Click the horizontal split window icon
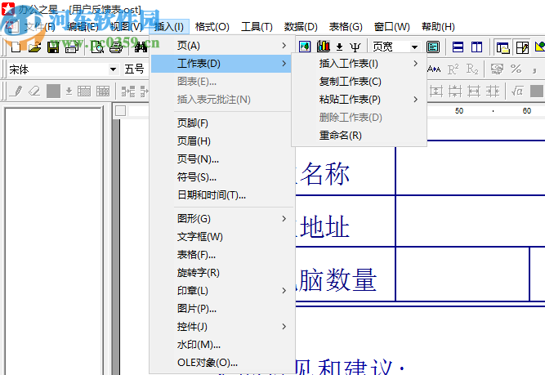 click(458, 47)
